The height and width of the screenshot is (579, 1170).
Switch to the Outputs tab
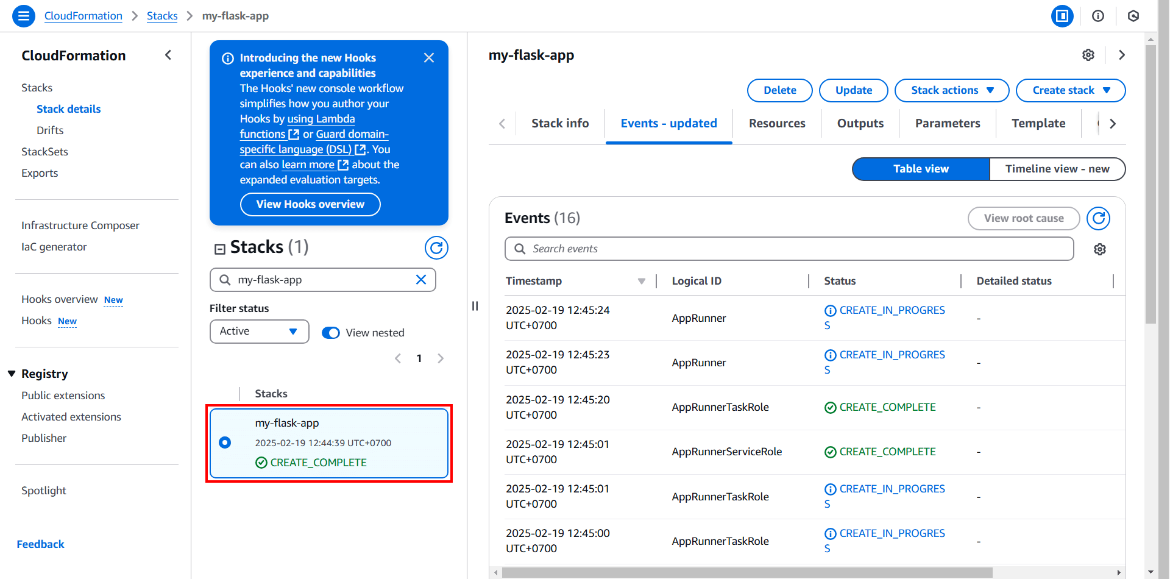pyautogui.click(x=860, y=124)
